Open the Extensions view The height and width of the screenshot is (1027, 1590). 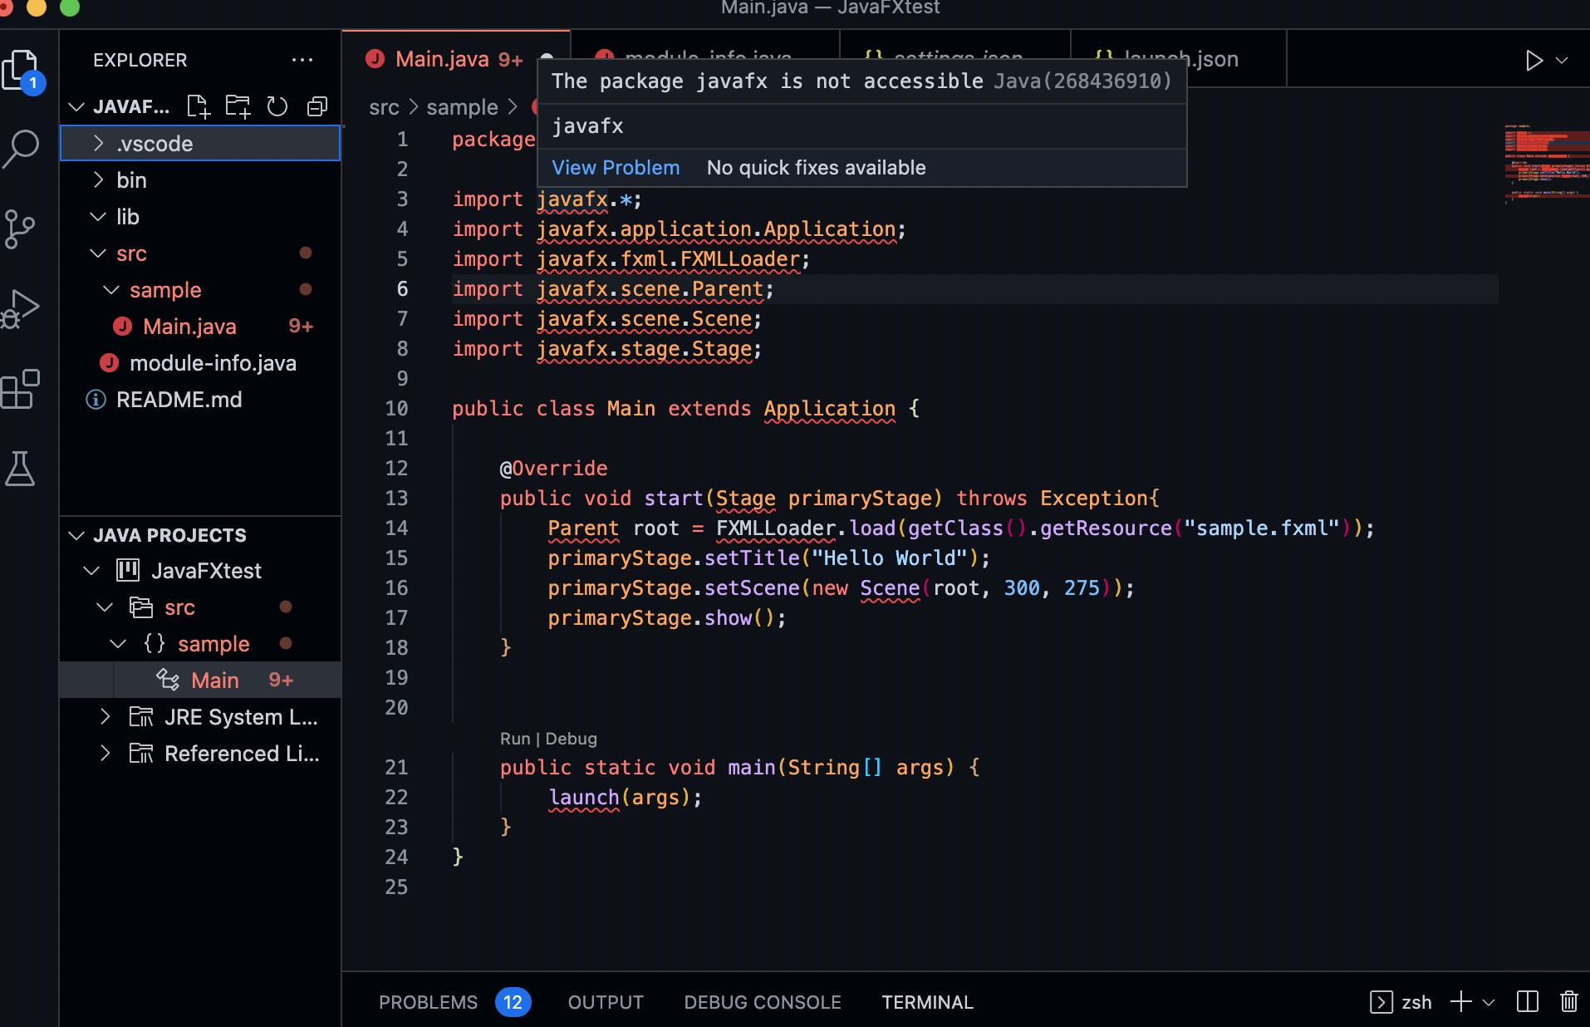pyautogui.click(x=21, y=388)
